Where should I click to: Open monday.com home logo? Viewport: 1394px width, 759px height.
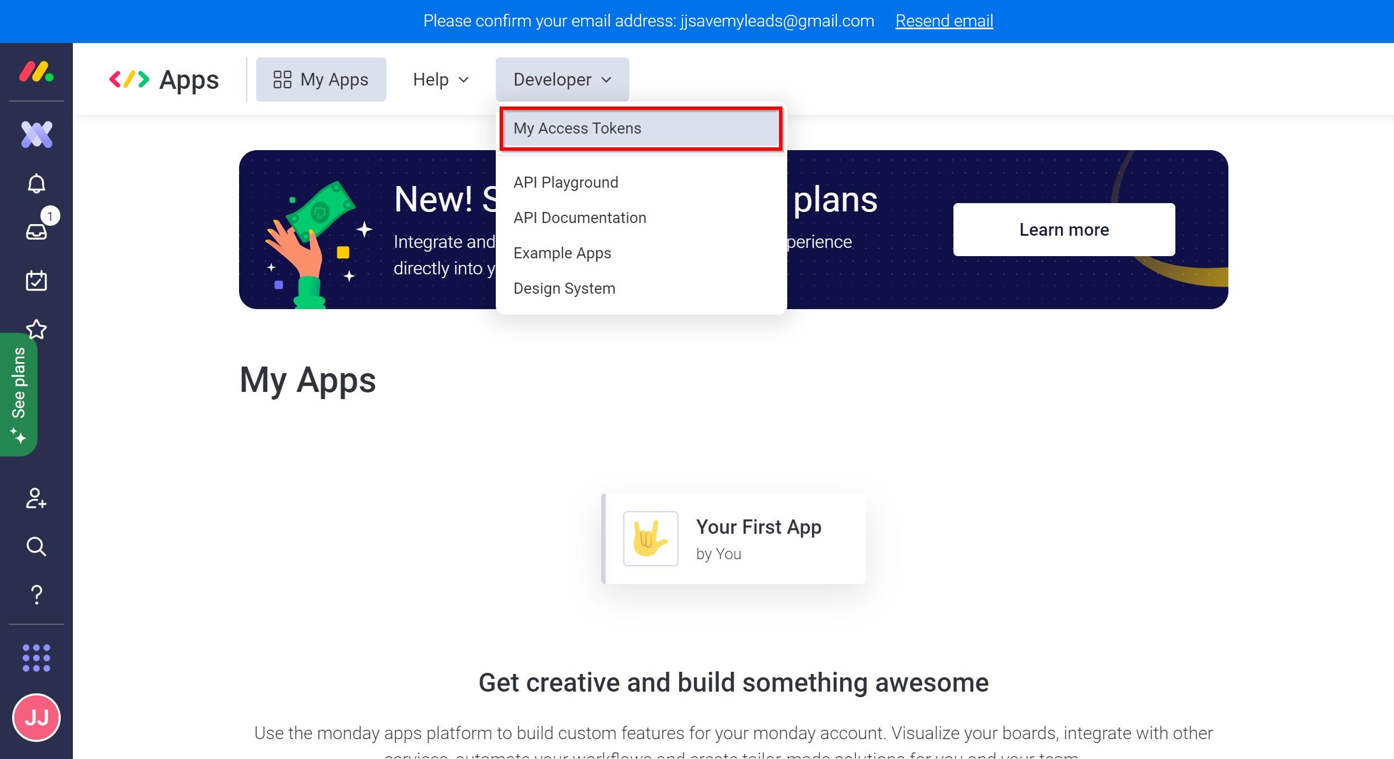36,72
